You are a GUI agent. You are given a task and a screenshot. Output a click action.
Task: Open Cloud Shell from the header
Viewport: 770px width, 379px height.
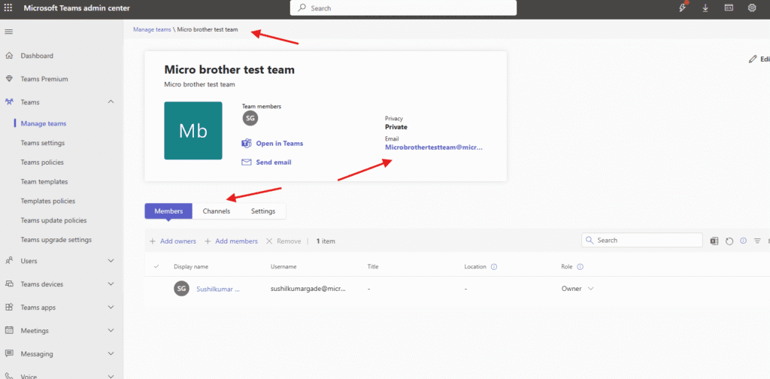(x=729, y=8)
